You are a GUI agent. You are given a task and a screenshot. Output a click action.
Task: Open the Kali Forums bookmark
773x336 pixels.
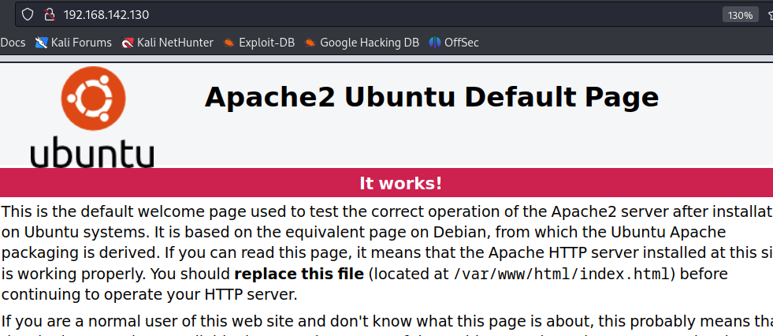coord(73,43)
